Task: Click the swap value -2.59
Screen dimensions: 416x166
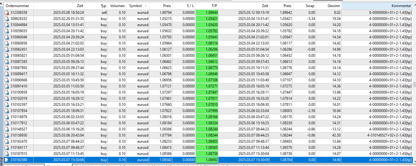Action: [311, 110]
